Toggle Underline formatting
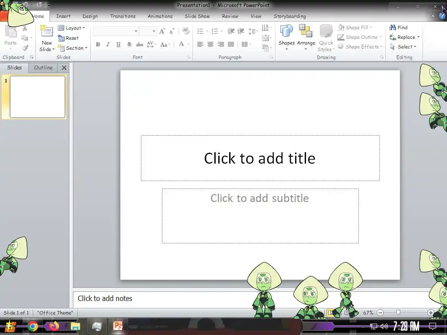 (x=118, y=44)
